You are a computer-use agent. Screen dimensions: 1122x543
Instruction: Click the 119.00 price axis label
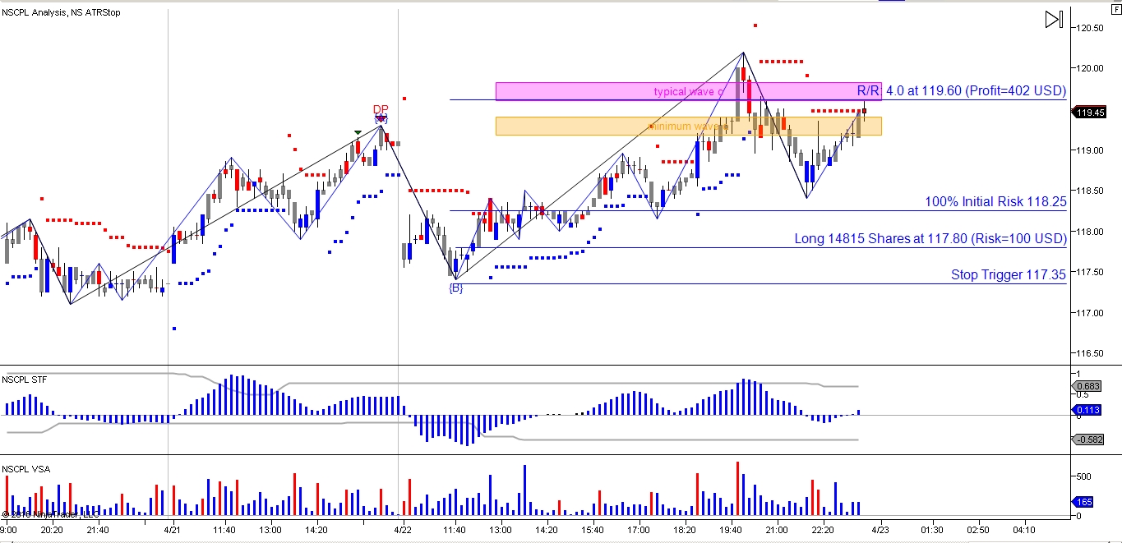pos(1089,150)
